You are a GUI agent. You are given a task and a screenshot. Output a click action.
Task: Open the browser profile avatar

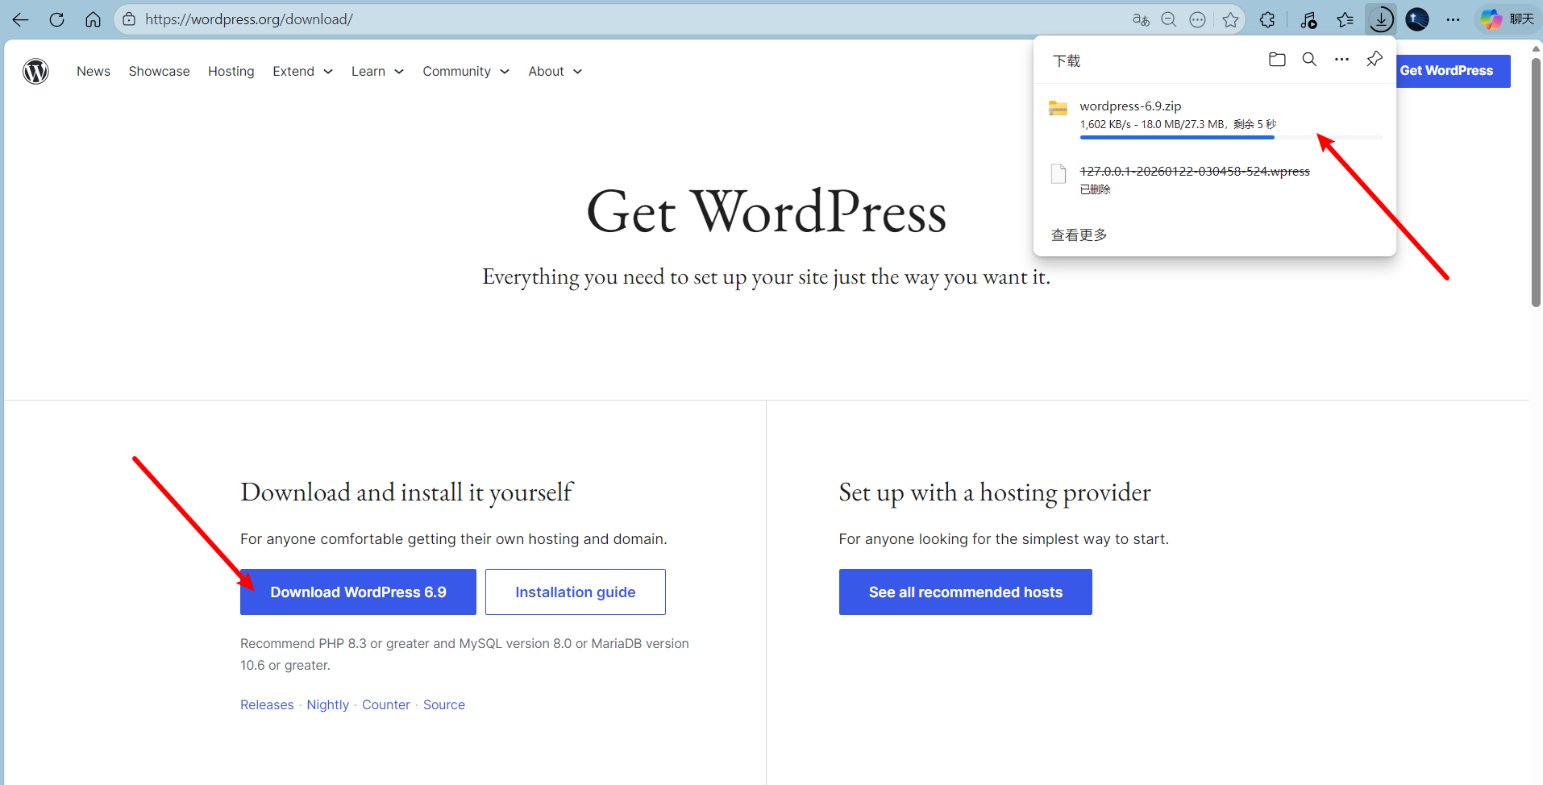pyautogui.click(x=1417, y=19)
